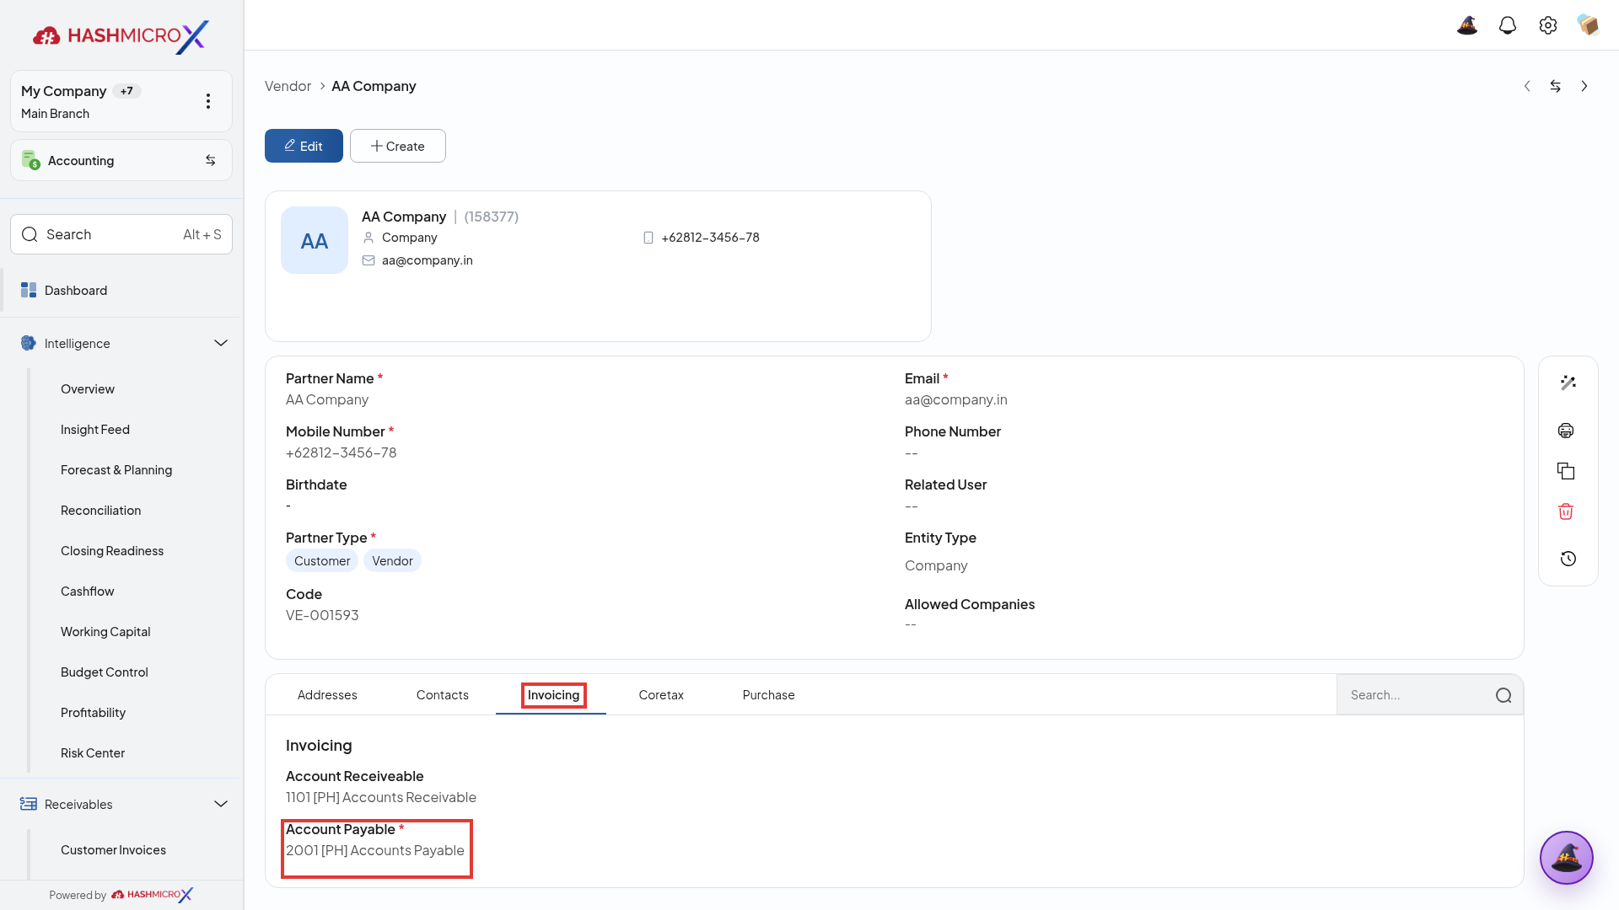
Task: Collapse the Intelligence menu section
Action: 221,343
